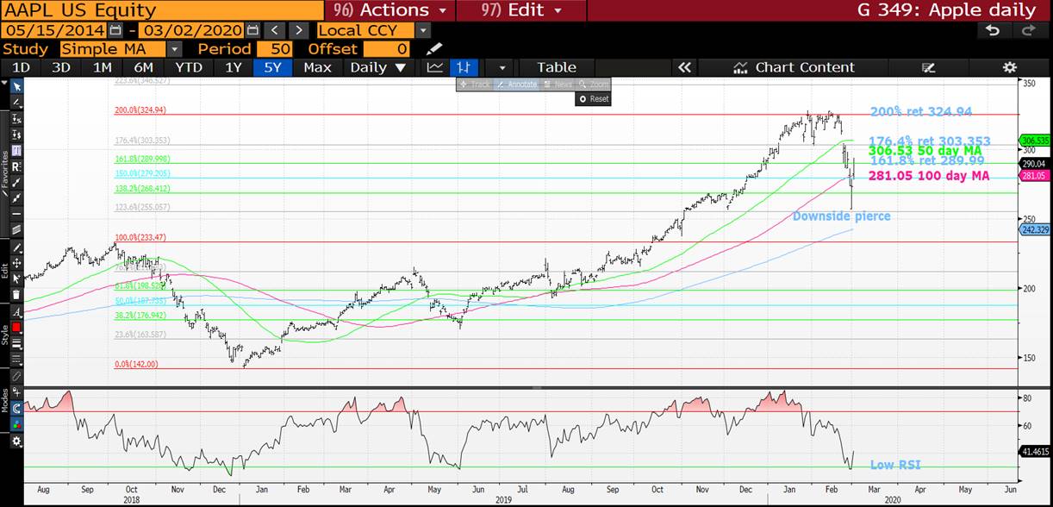Viewport: 1053px width, 507px height.
Task: Select the 5Y time range
Action: point(273,67)
